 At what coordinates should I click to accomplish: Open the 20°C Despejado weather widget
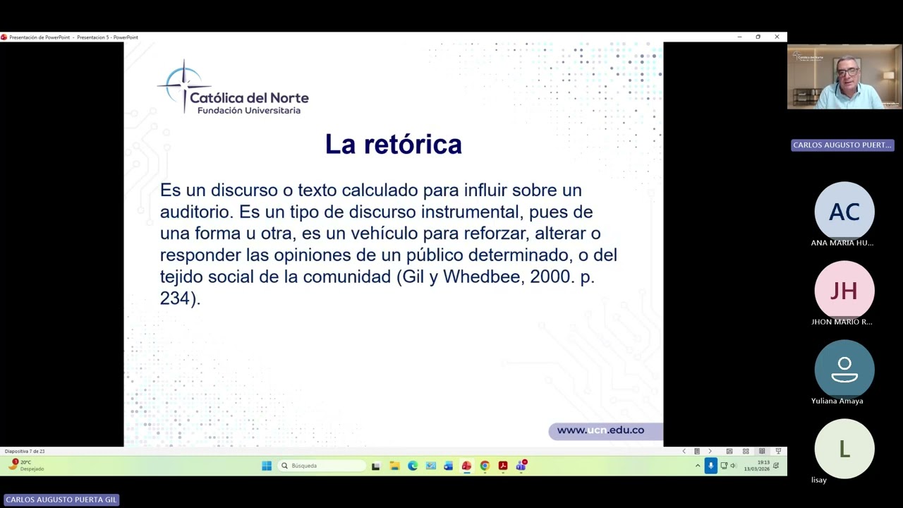pos(25,465)
